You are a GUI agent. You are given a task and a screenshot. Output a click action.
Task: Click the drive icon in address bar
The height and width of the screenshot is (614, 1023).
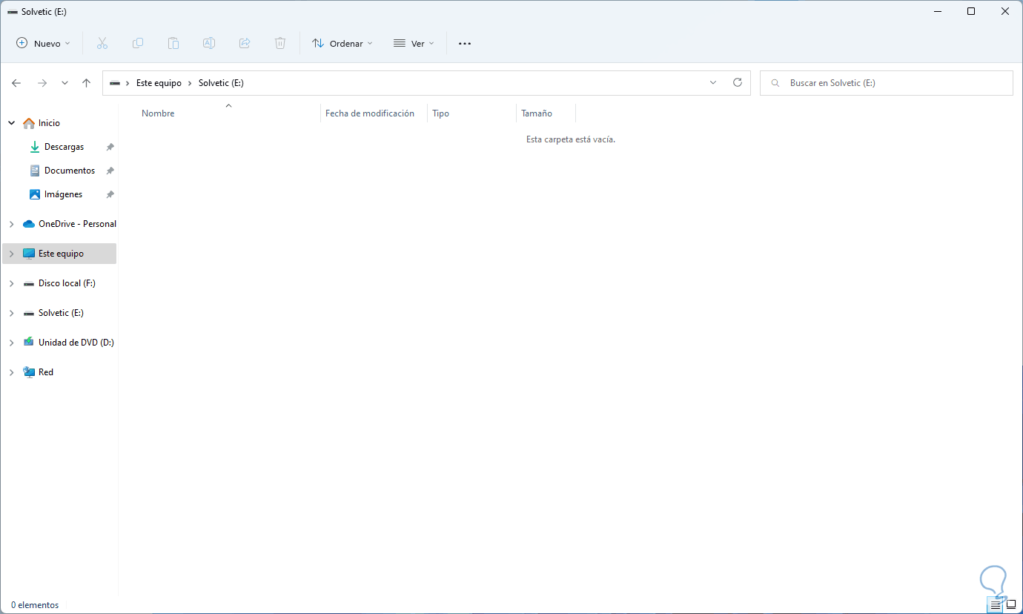(x=115, y=83)
